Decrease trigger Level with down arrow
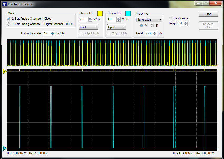224x159 pixels. pyautogui.click(x=154, y=35)
